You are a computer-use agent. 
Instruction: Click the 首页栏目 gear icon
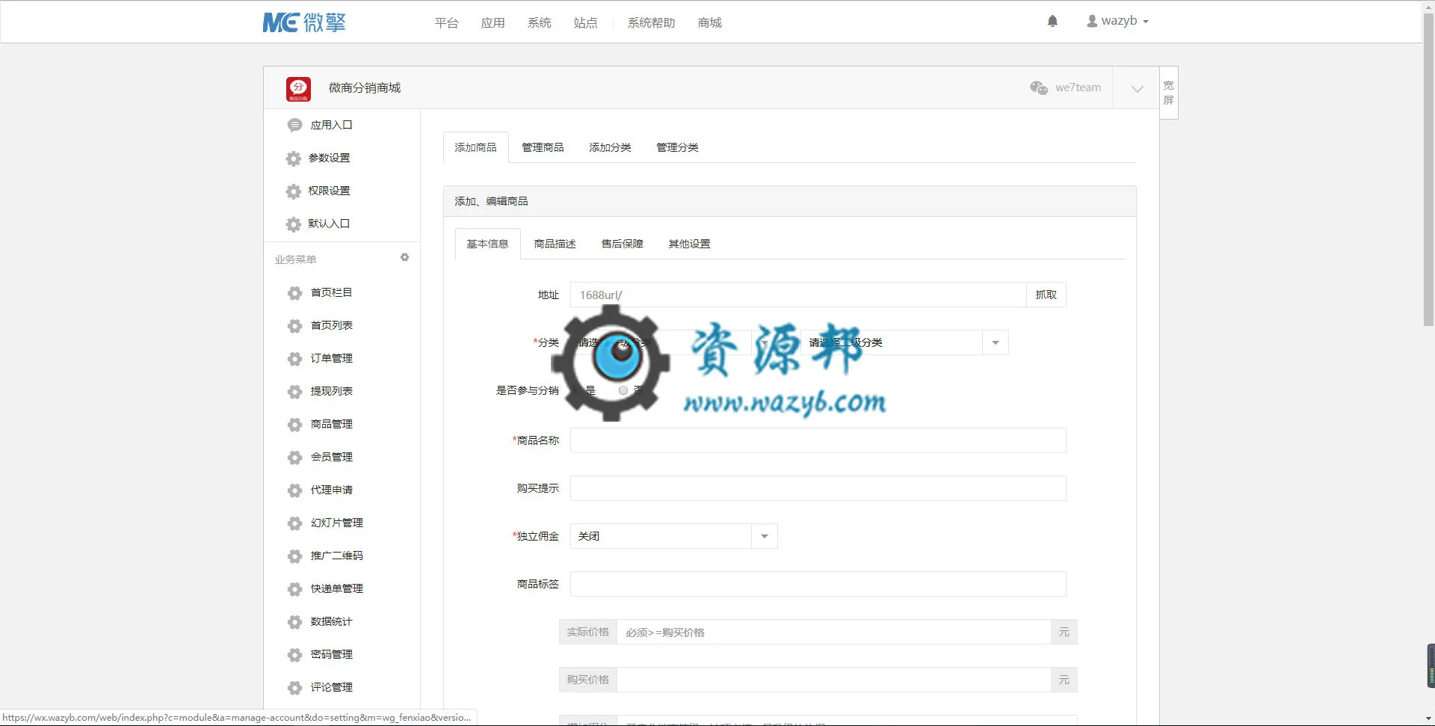click(x=295, y=293)
